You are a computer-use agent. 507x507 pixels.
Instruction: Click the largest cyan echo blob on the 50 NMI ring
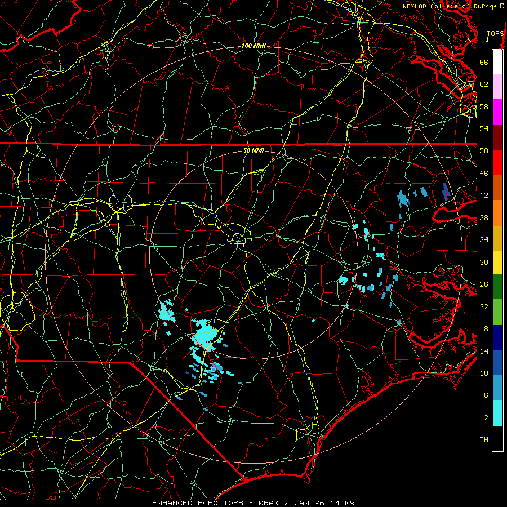[205, 336]
